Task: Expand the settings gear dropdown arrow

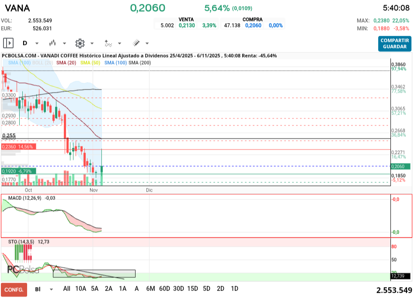Action: click(x=92, y=43)
